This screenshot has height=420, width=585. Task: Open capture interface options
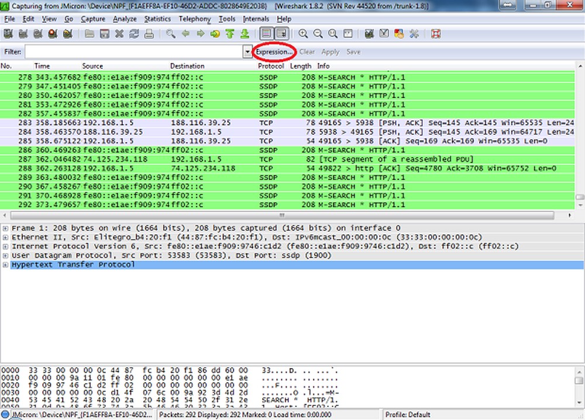pyautogui.click(x=23, y=33)
